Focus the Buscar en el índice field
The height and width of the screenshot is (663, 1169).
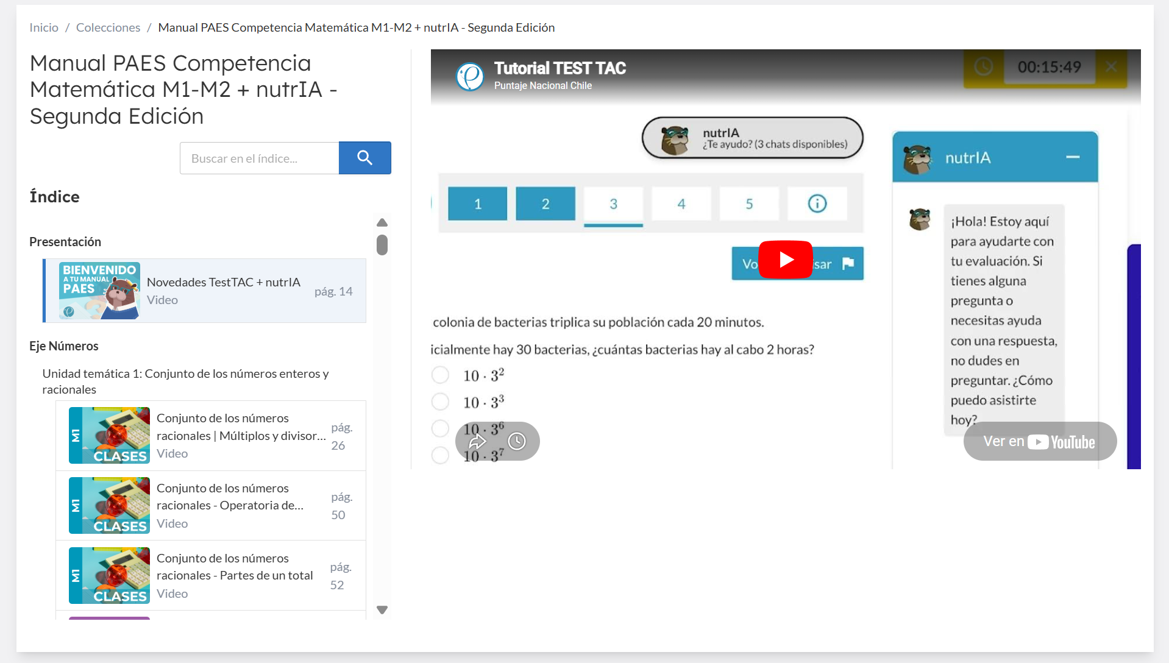259,158
